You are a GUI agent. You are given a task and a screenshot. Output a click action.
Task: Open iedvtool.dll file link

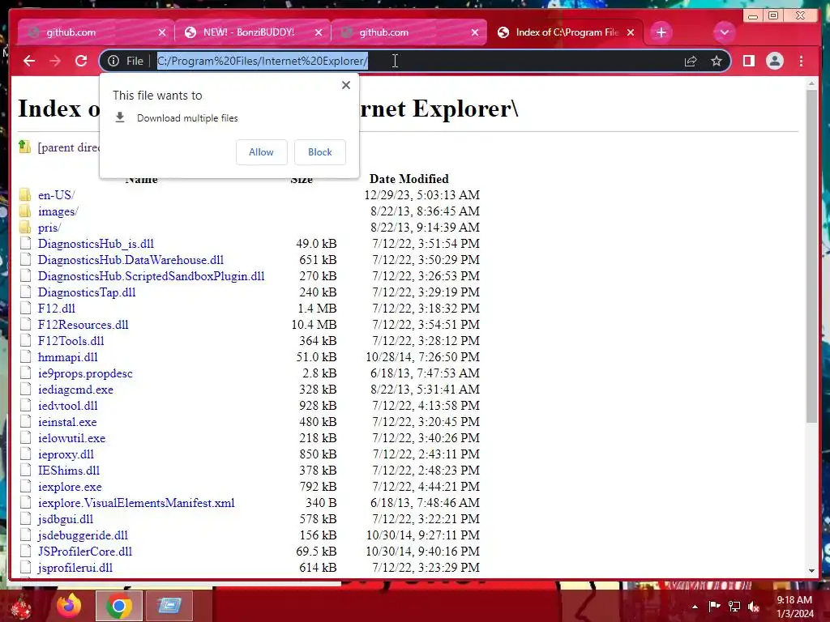coord(68,407)
